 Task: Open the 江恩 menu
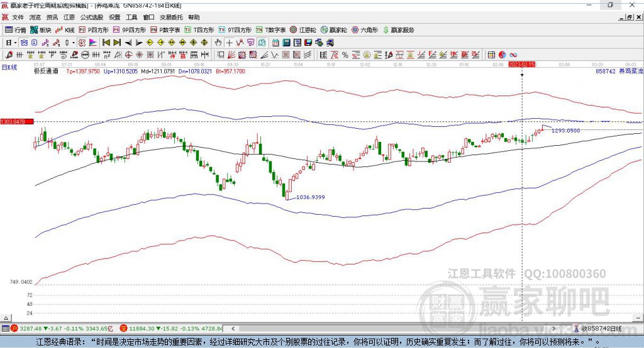pos(69,18)
